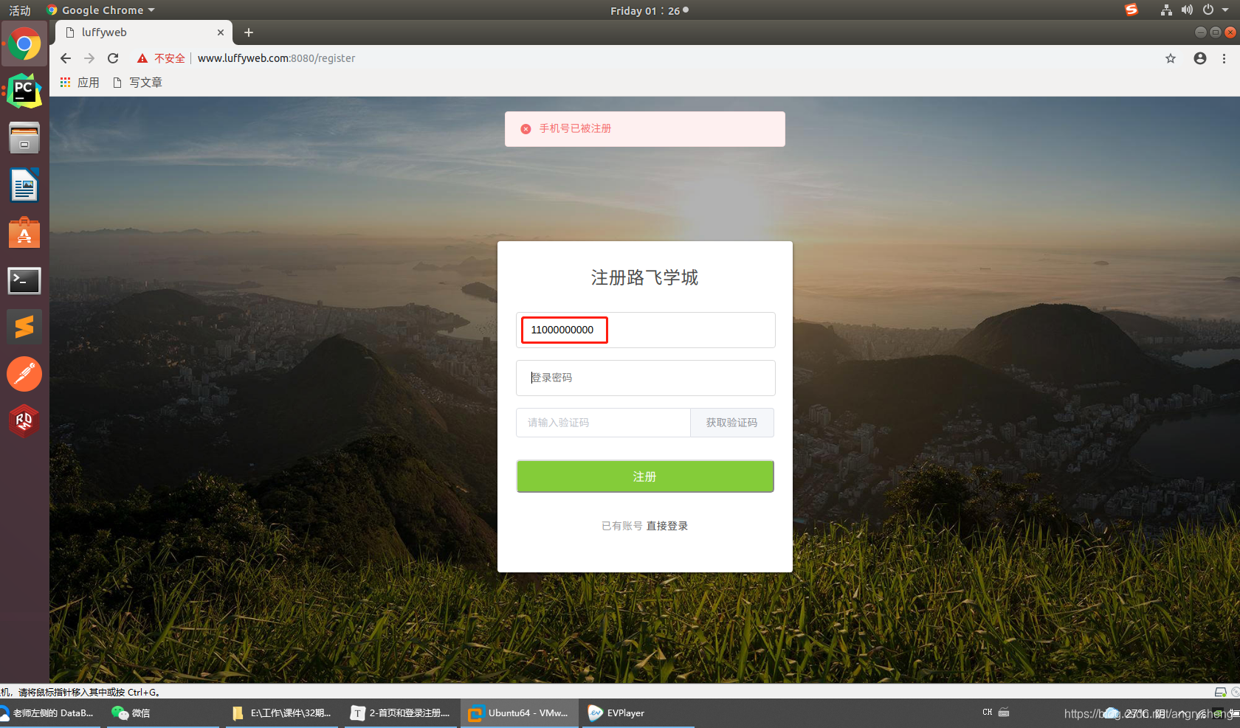1240x728 pixels.
Task: Follow the 直接登录 link
Action: click(x=667, y=526)
